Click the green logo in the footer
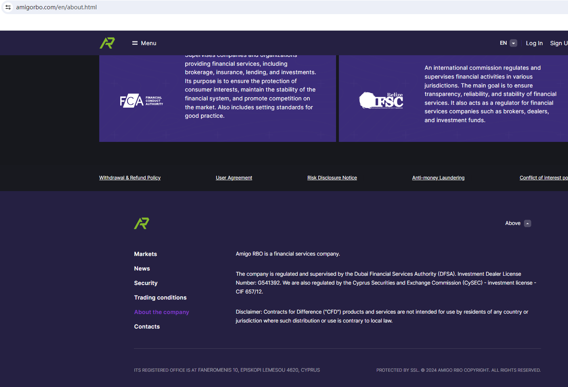568x387 pixels. [142, 223]
